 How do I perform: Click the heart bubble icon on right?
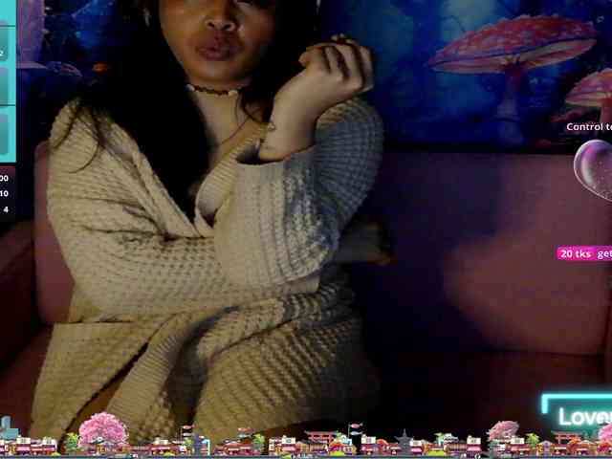[595, 167]
